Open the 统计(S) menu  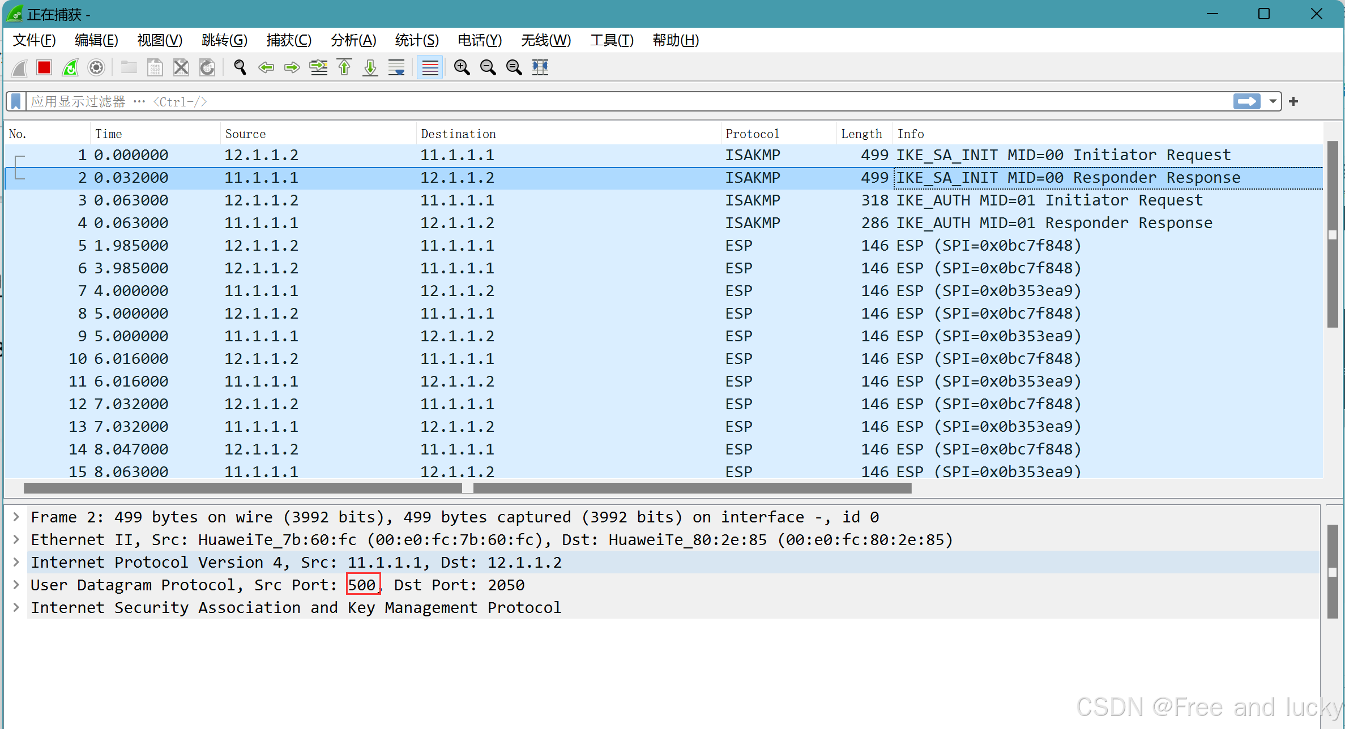pos(416,40)
